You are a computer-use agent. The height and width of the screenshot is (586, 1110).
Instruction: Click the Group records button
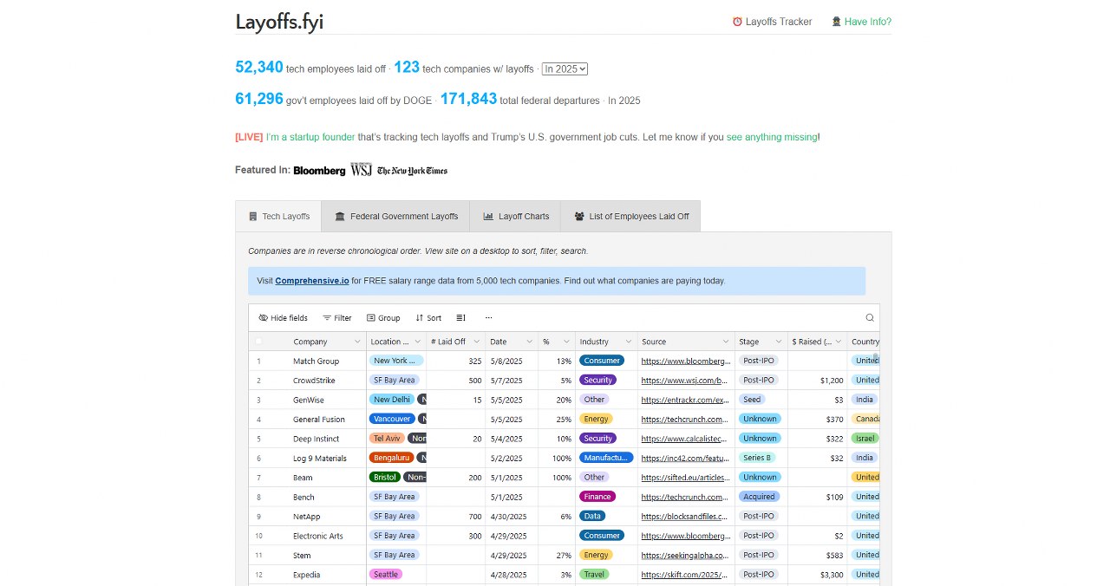tap(383, 318)
